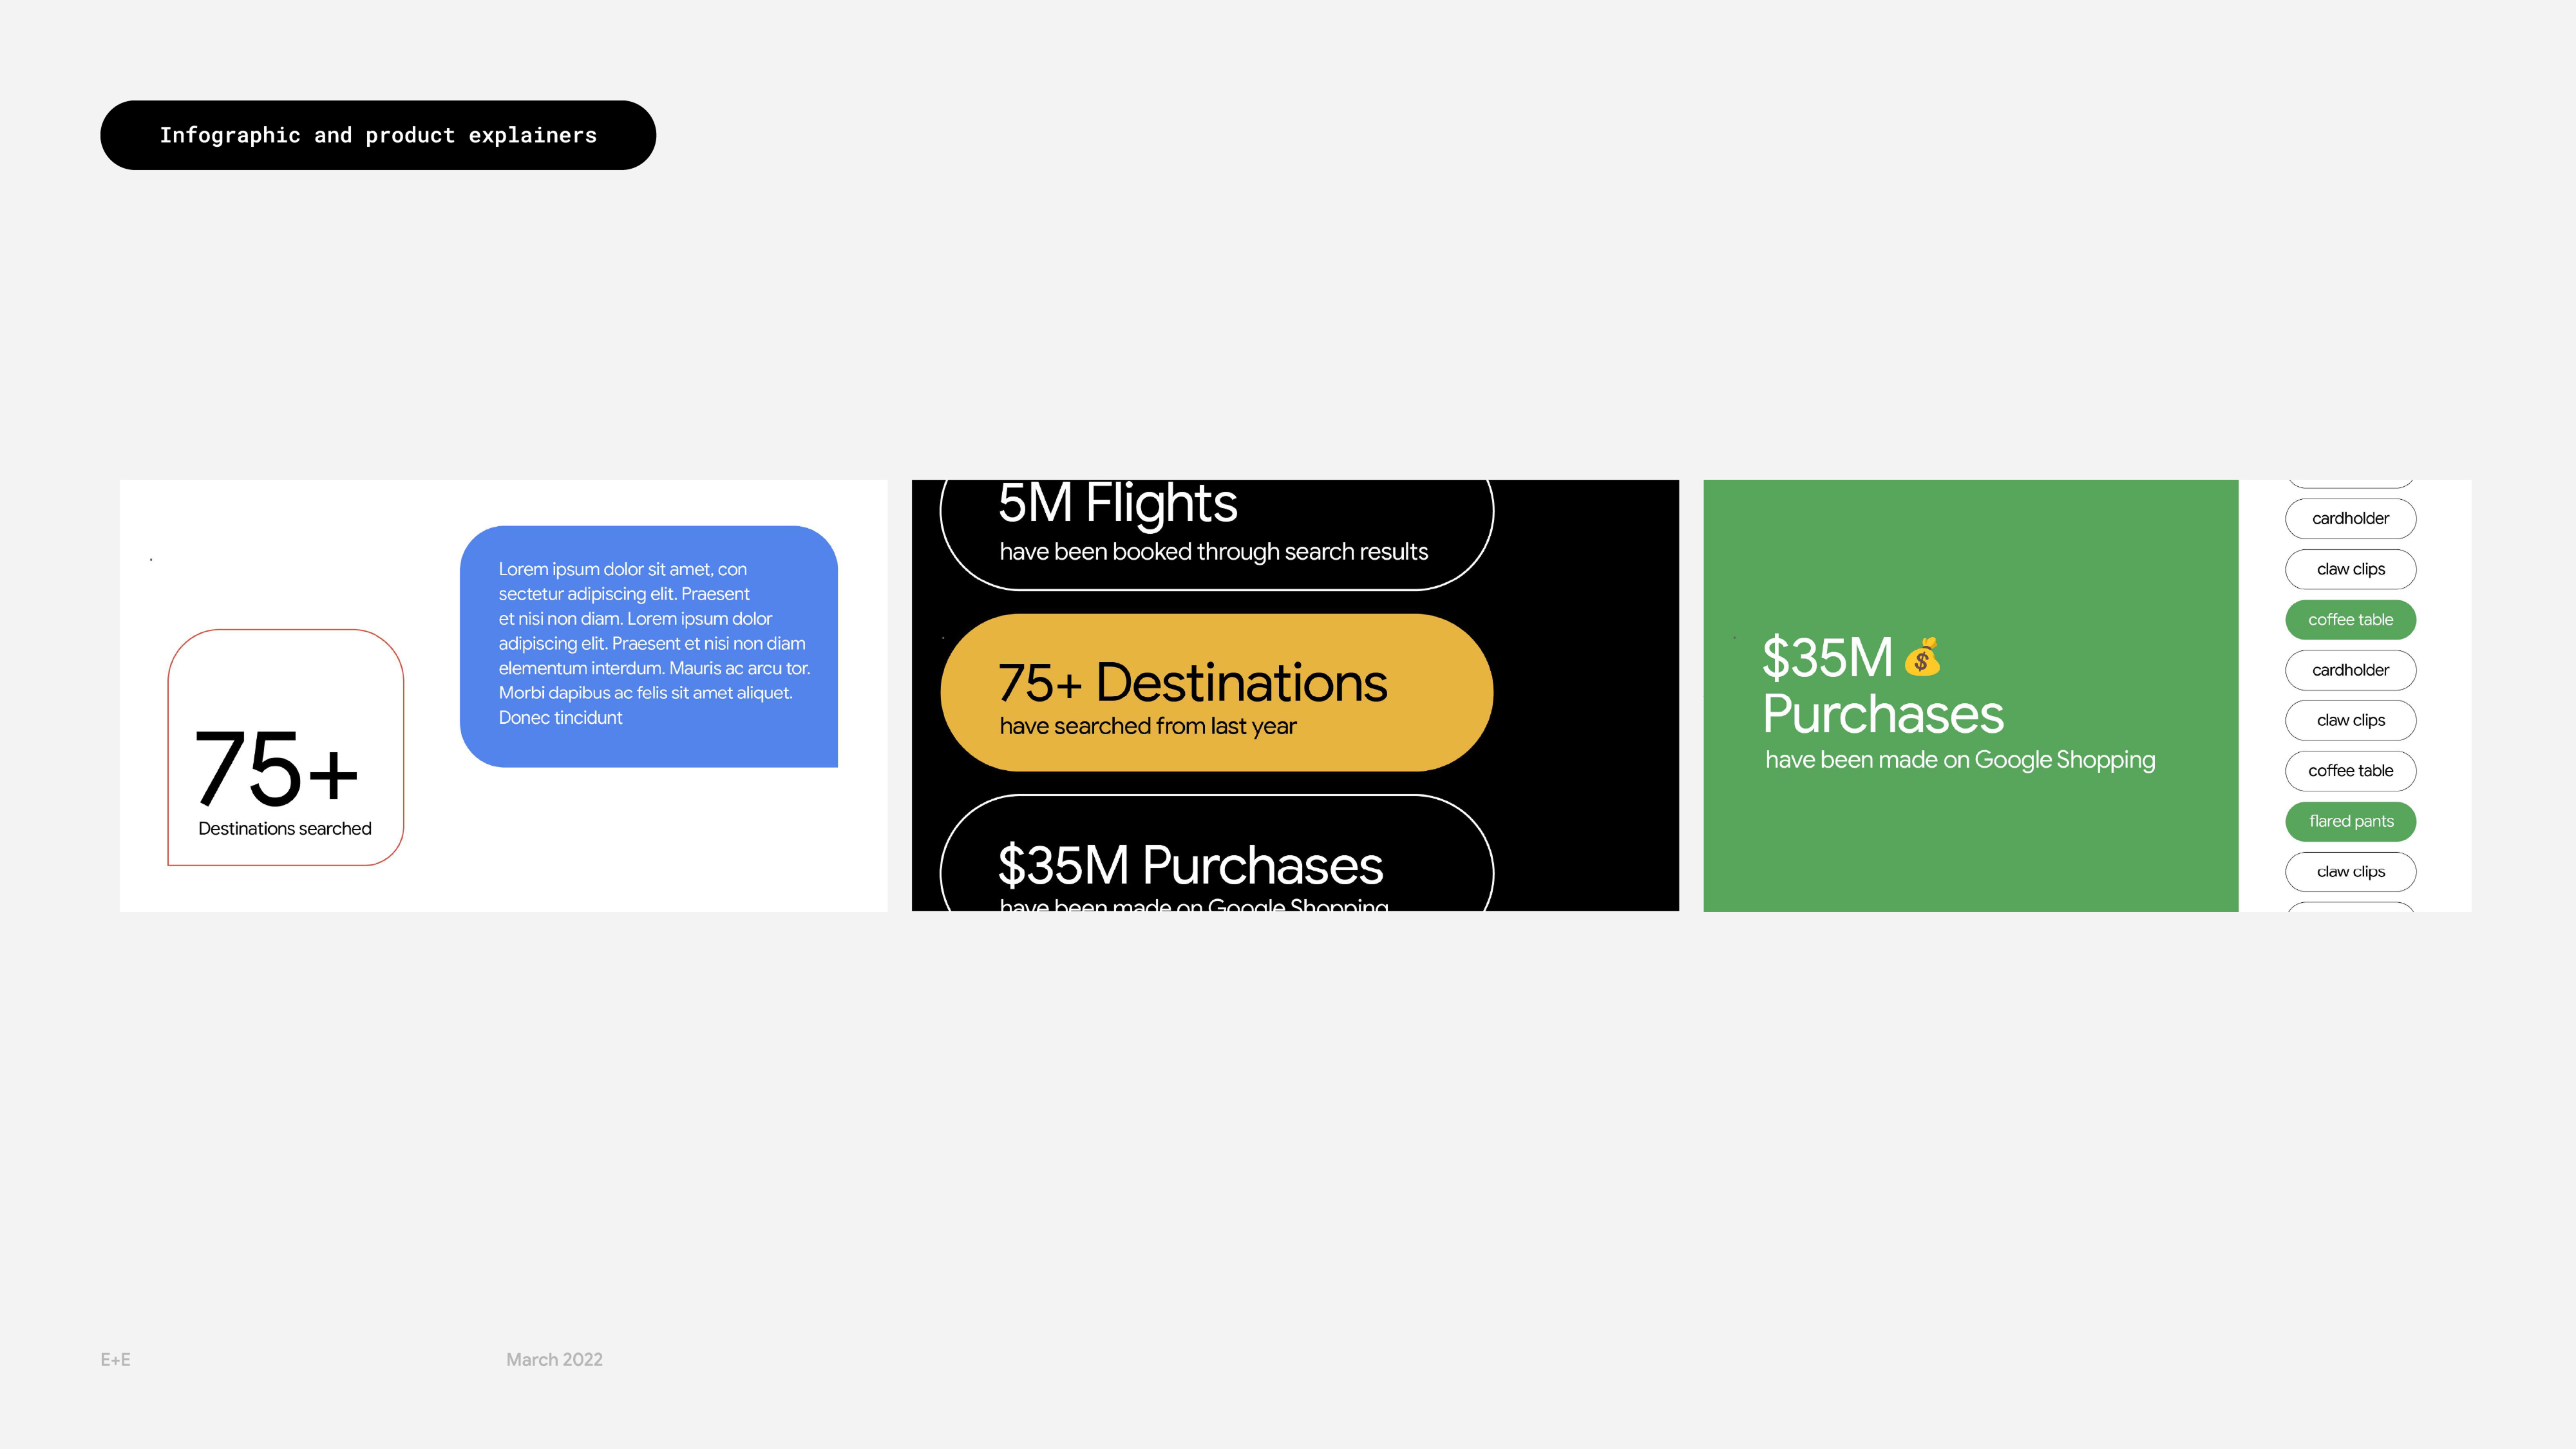Image resolution: width=2576 pixels, height=1449 pixels.
Task: Click the money bag emoji icon
Action: click(1921, 657)
